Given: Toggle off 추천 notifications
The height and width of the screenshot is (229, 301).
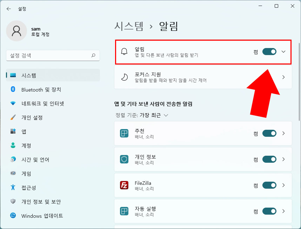Looking at the screenshot, I should [269, 133].
